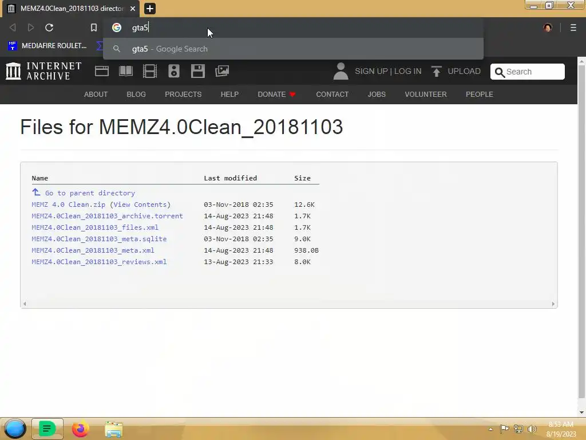Download MEMZ 4.0 Clean.zip
This screenshot has width=586, height=440.
coord(69,205)
